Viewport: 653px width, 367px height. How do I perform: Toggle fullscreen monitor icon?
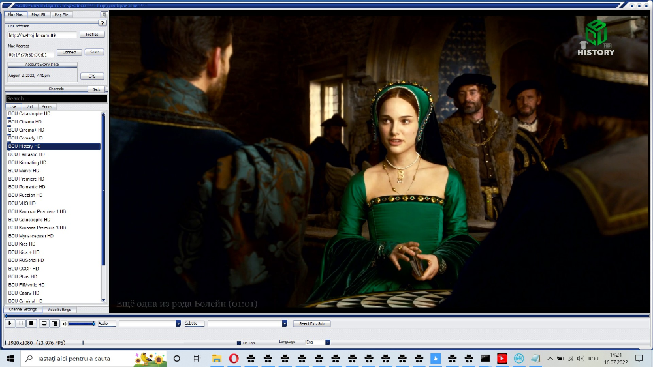pos(44,323)
